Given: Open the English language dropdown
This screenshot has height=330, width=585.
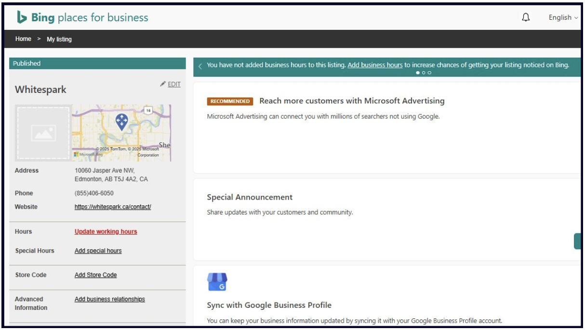Looking at the screenshot, I should pos(560,16).
